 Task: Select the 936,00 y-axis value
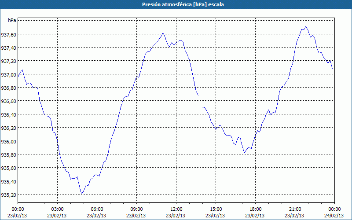click(8, 141)
